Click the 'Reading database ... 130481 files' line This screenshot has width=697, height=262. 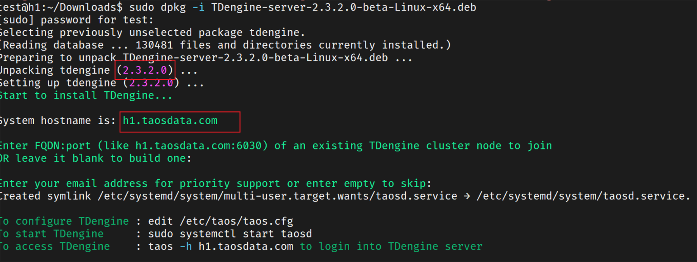coord(226,45)
